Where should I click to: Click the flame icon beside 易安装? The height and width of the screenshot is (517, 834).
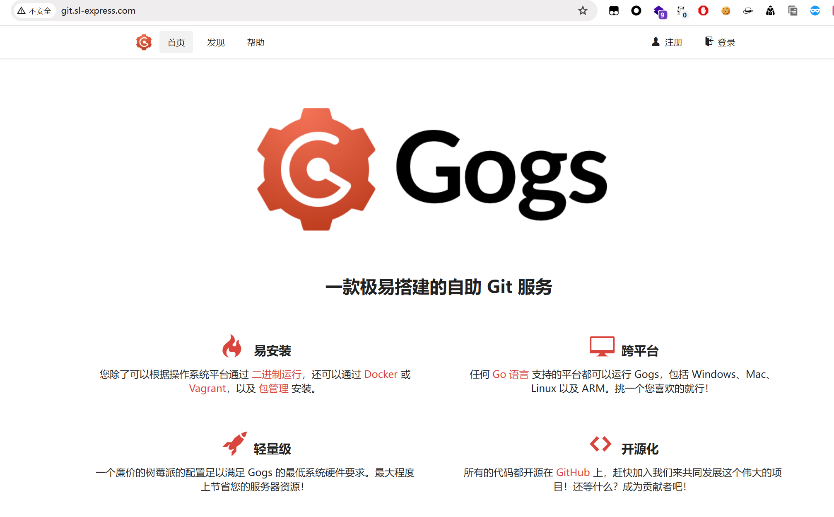coord(232,346)
